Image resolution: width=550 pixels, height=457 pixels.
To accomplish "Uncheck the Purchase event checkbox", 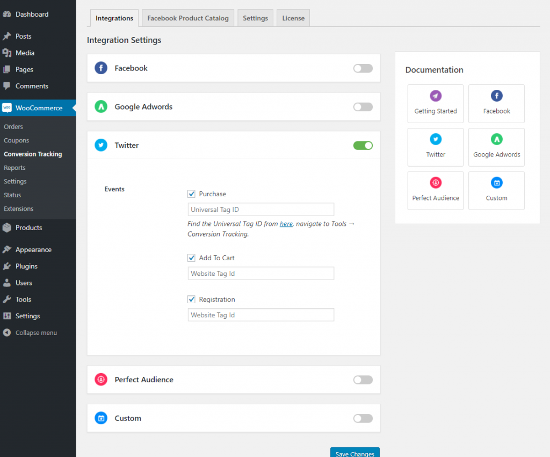I will click(x=191, y=194).
